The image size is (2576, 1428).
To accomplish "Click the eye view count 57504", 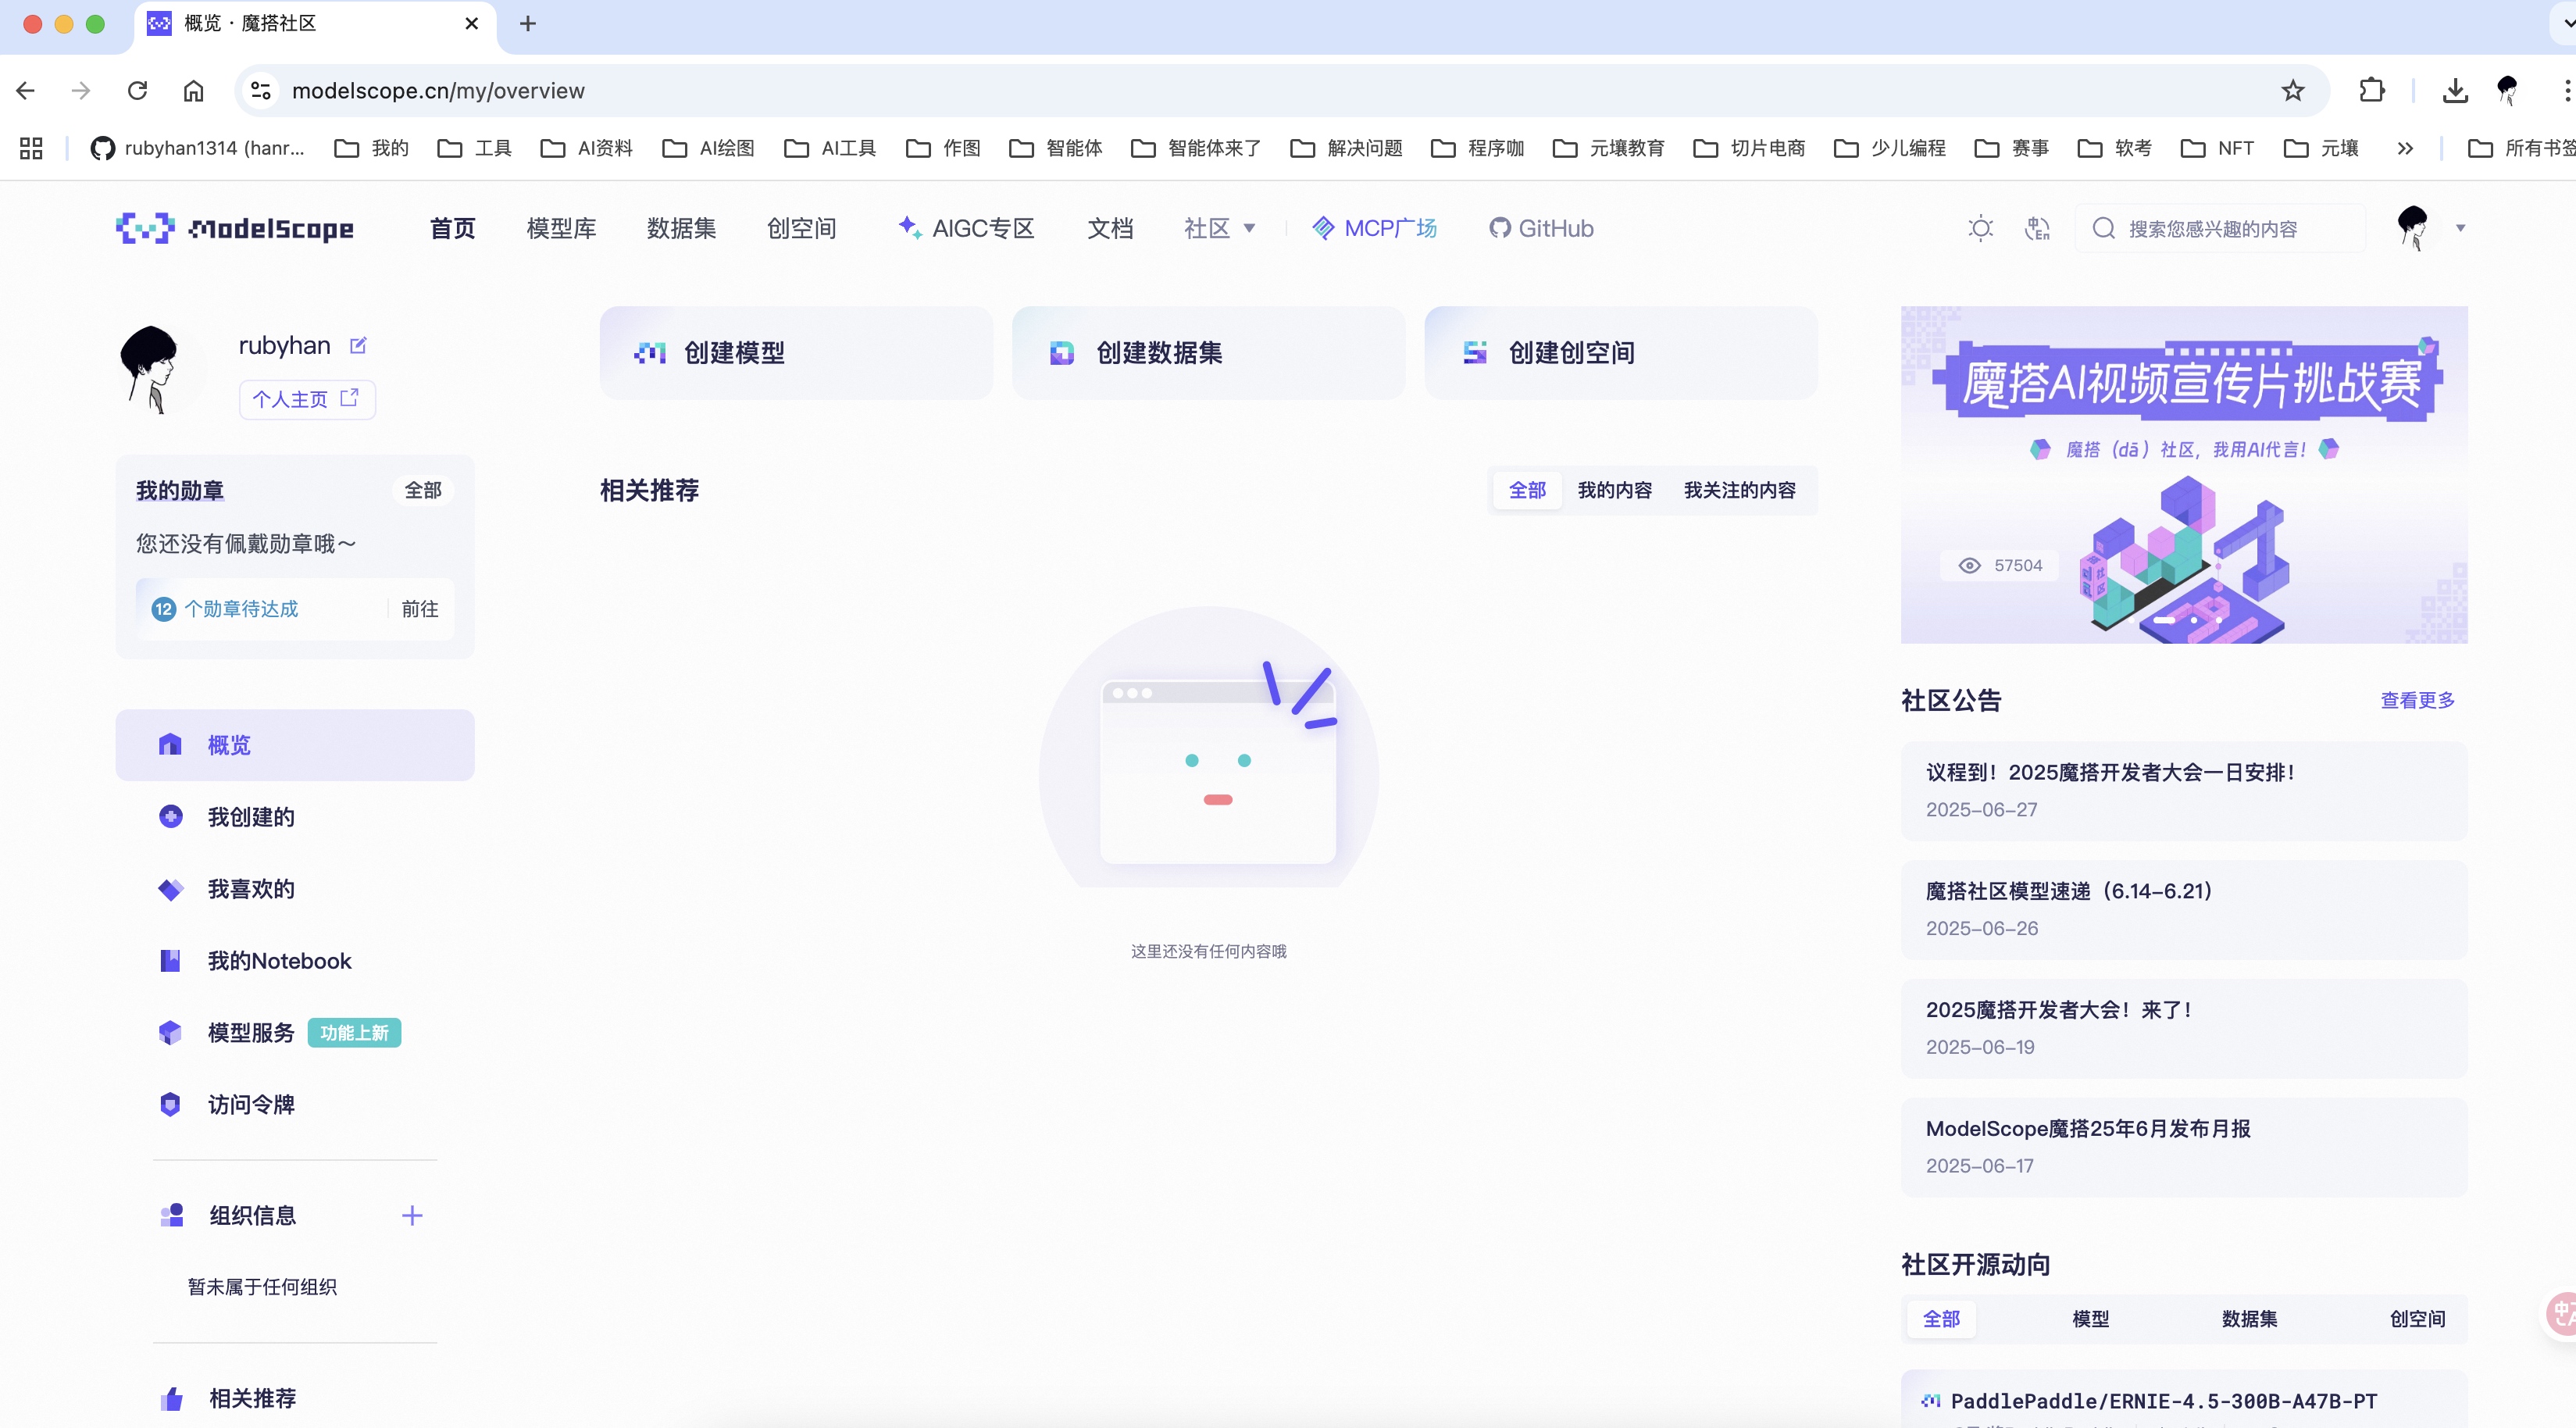I will (x=2000, y=565).
